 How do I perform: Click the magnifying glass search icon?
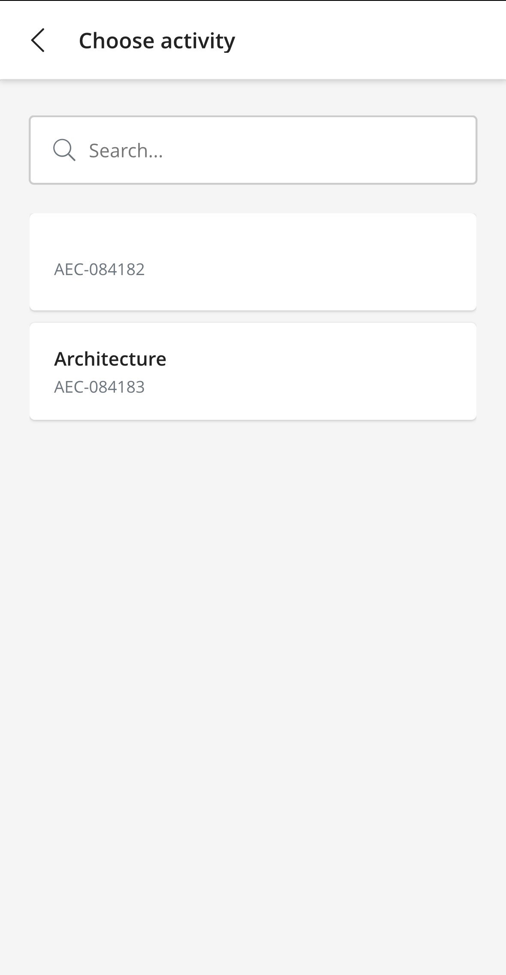click(64, 150)
